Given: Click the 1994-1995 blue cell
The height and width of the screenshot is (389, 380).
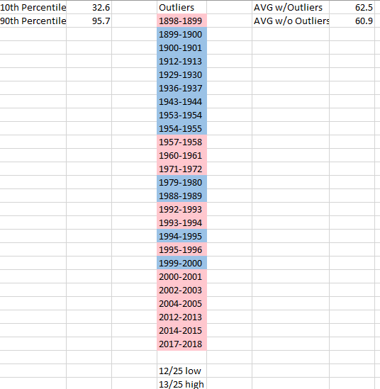Looking at the screenshot, I should (181, 236).
